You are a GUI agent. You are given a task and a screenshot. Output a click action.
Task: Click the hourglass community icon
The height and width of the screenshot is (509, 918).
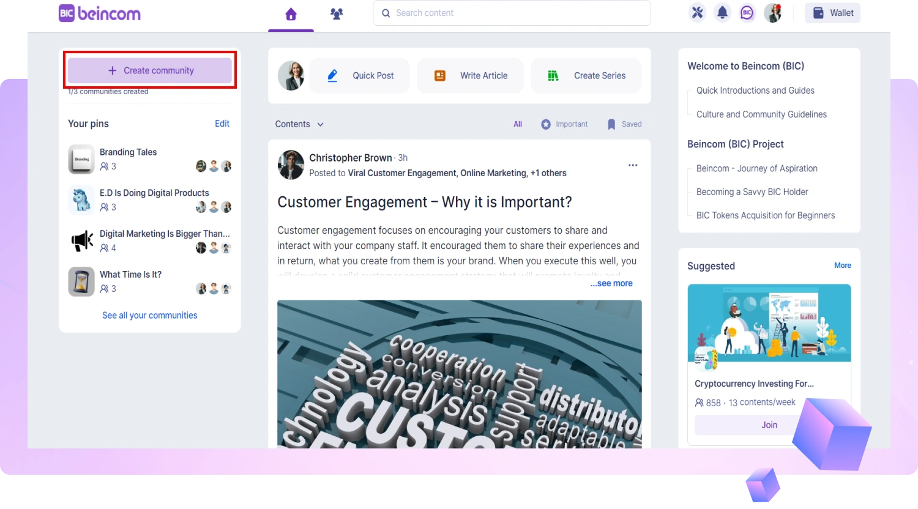(81, 281)
